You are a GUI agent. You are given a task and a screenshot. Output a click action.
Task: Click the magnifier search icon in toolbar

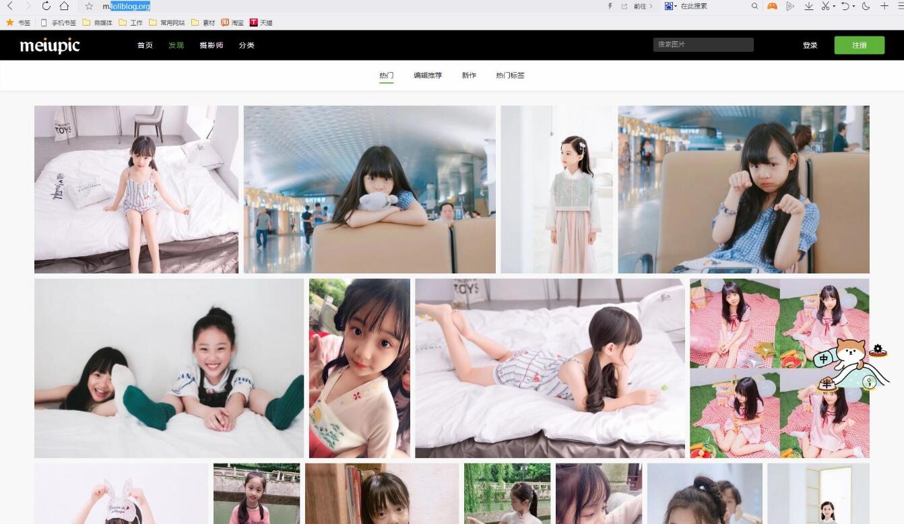tap(755, 6)
